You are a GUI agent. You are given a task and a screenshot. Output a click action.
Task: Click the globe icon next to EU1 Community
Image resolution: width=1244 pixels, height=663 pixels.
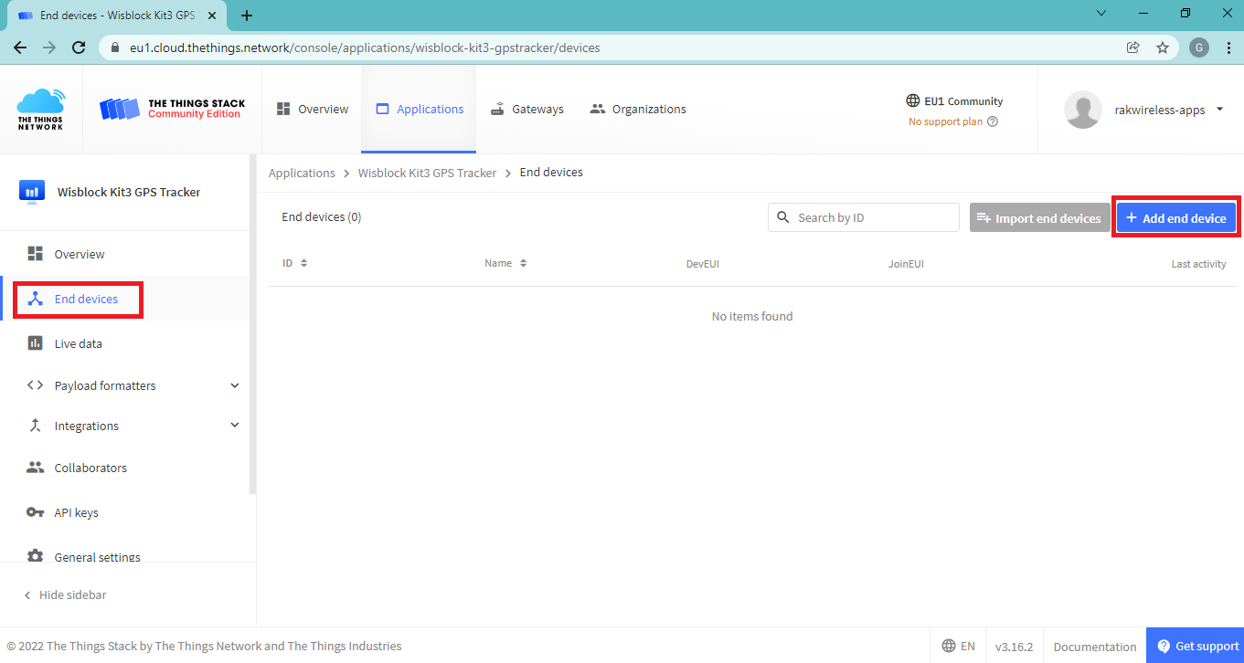click(x=912, y=100)
